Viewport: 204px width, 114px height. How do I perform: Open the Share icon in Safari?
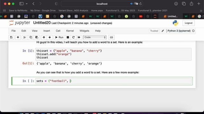pos(191,3)
